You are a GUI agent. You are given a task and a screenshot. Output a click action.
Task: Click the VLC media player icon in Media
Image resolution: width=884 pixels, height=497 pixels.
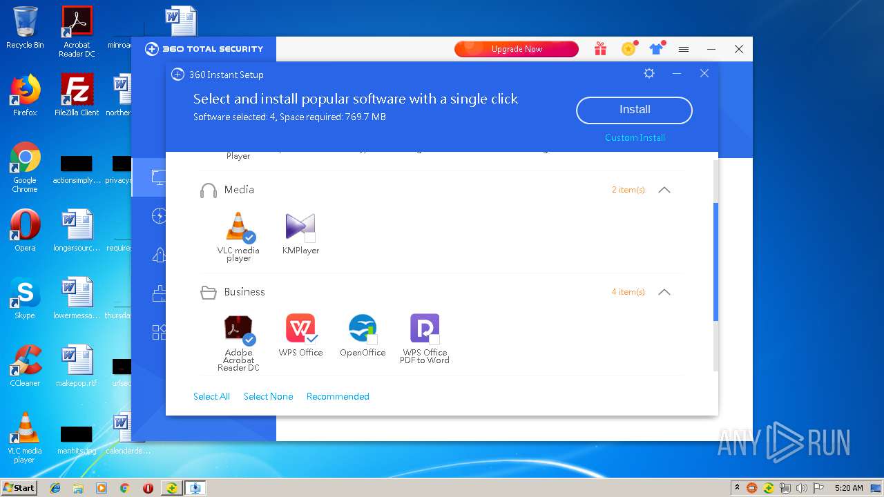tap(238, 226)
